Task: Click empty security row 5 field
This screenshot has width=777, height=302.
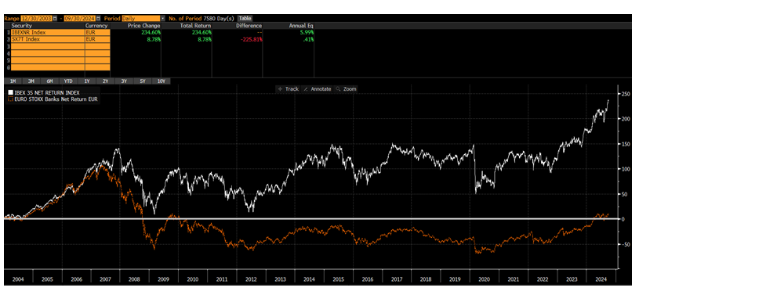Action: [x=48, y=60]
